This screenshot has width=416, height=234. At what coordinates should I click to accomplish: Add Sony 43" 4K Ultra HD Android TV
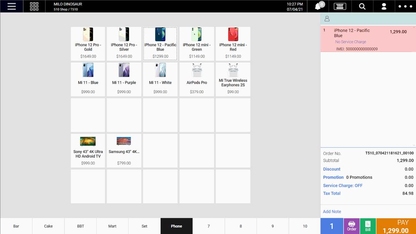[88, 150]
